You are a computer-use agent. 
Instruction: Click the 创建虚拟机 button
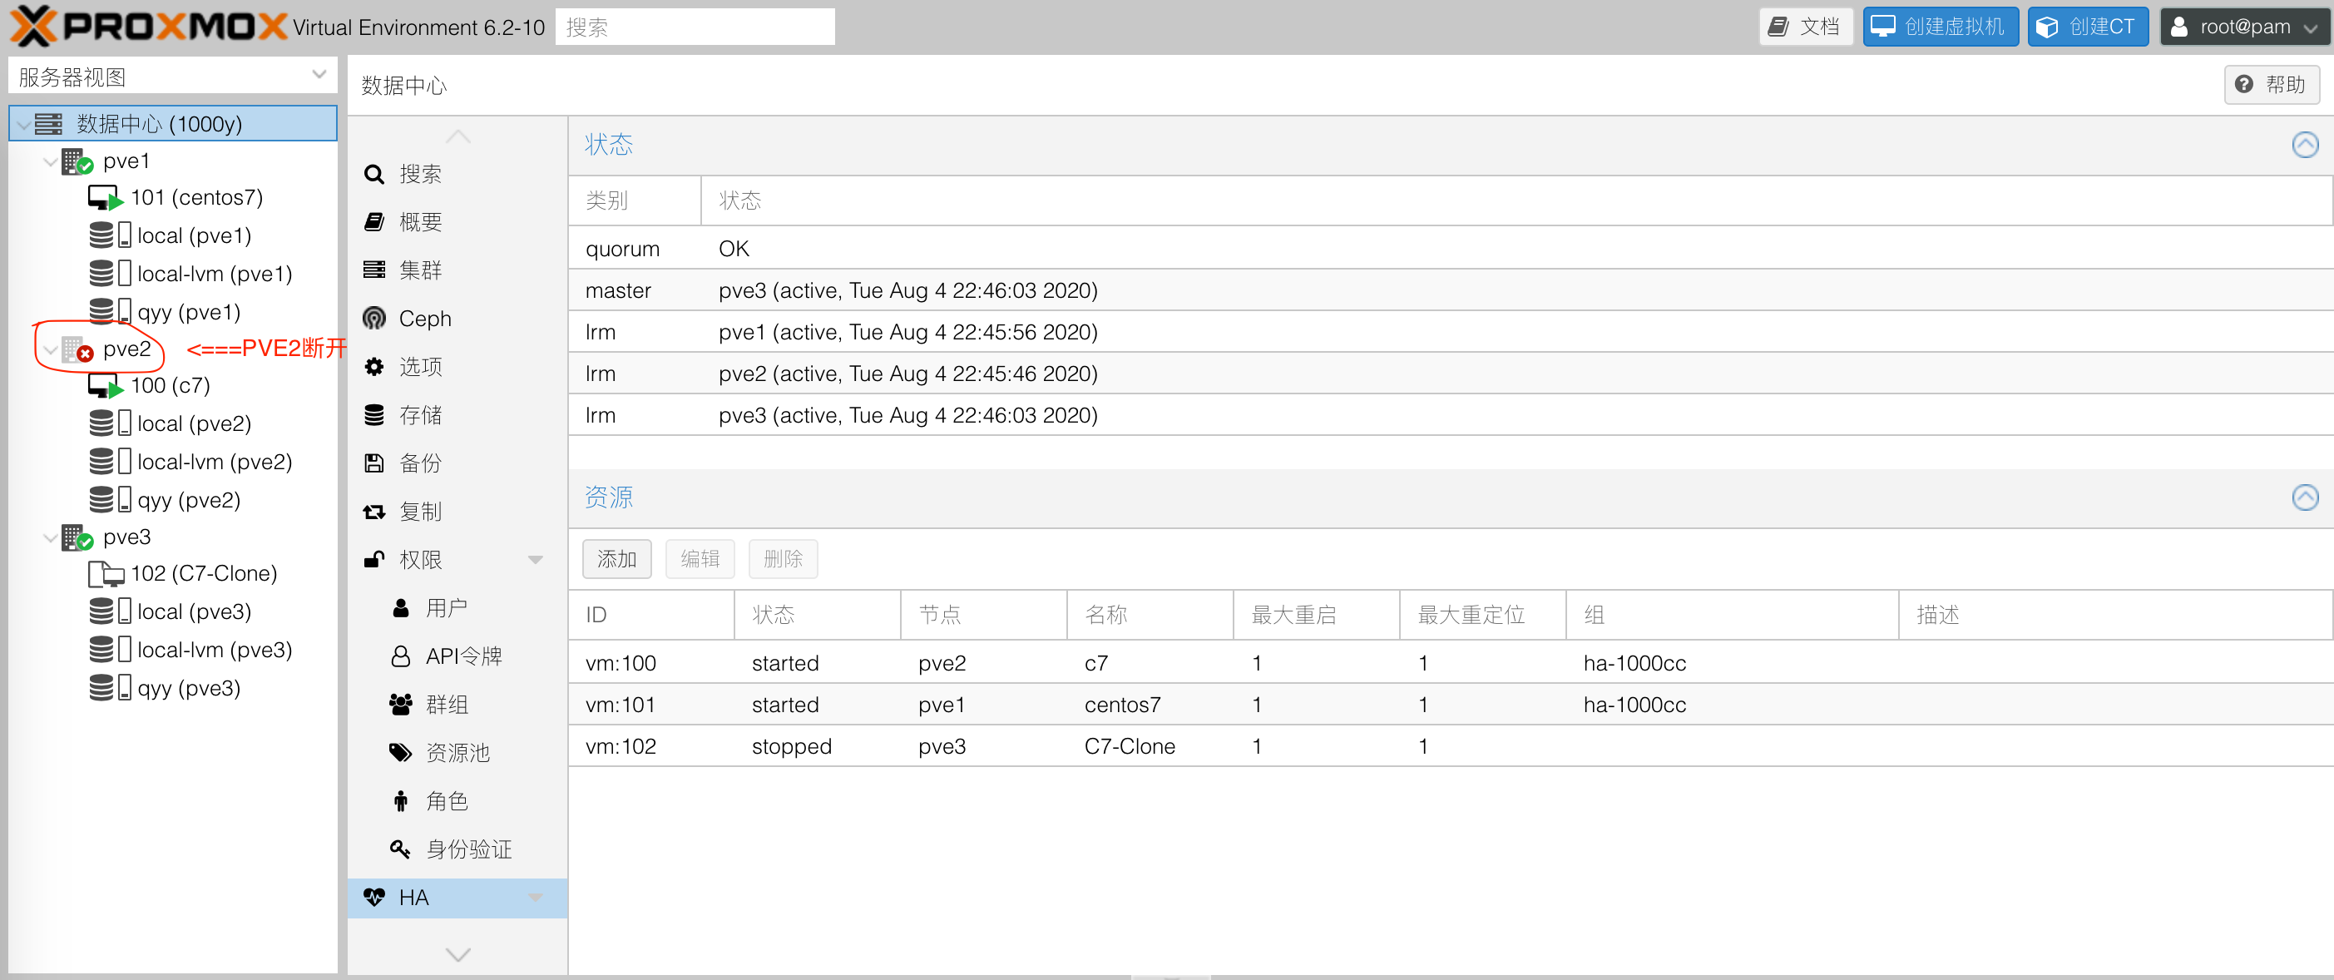coord(1940,27)
